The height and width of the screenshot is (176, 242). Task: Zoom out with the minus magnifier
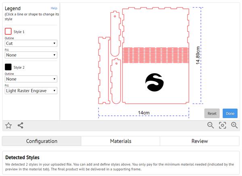(x=211, y=125)
